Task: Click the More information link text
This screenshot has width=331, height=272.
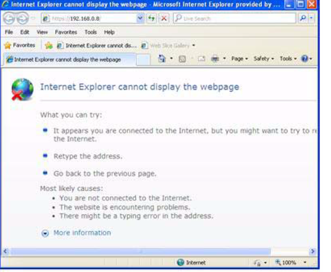Action: (x=82, y=233)
